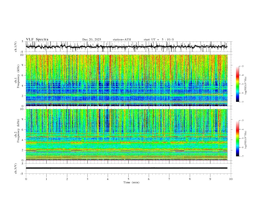Click the ch.3 flat waveform trace
Image resolution: width=260 pixels, height=201 pixels.
pos(126,168)
